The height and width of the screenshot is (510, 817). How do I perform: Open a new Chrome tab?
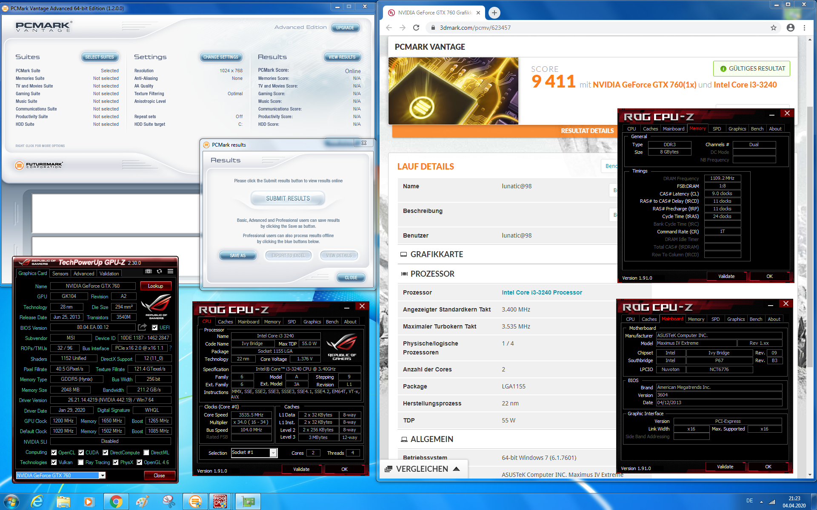click(494, 13)
